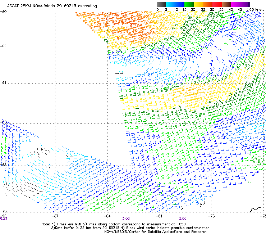Click the "45" legend scale number
The width and height of the screenshot is (266, 234).
pyautogui.click(x=240, y=9)
